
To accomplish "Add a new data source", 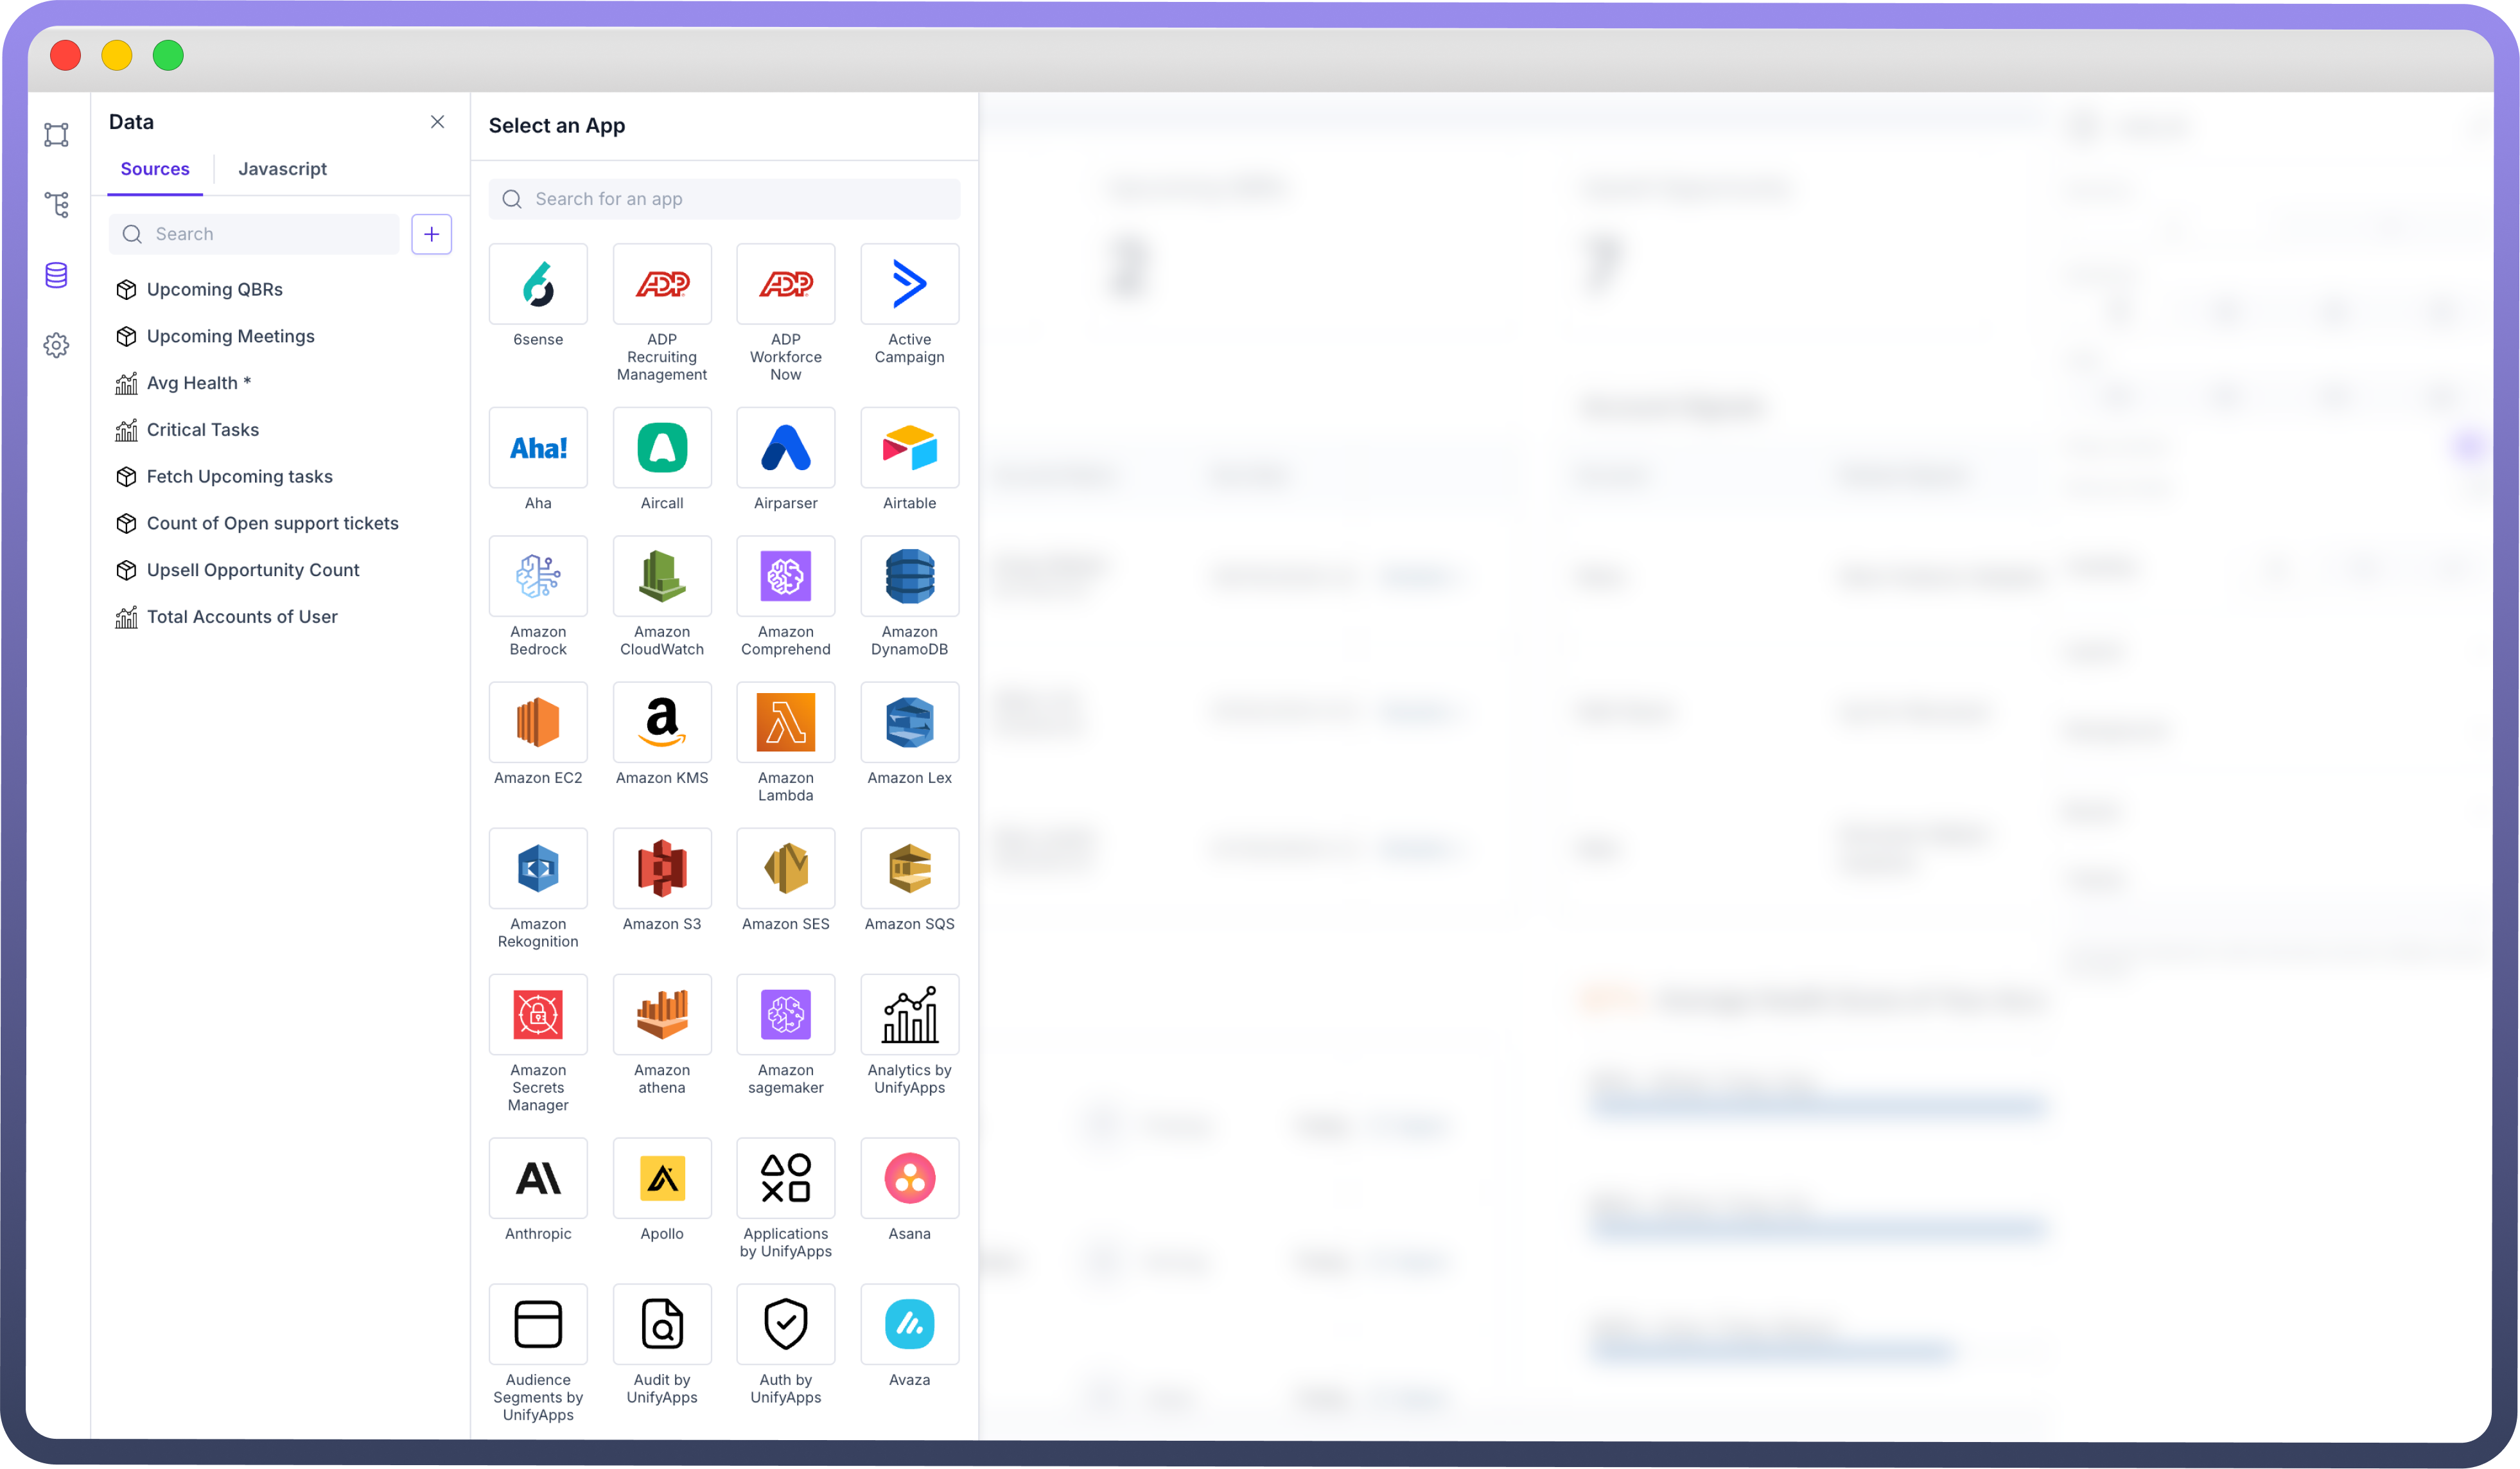I will click(x=431, y=234).
